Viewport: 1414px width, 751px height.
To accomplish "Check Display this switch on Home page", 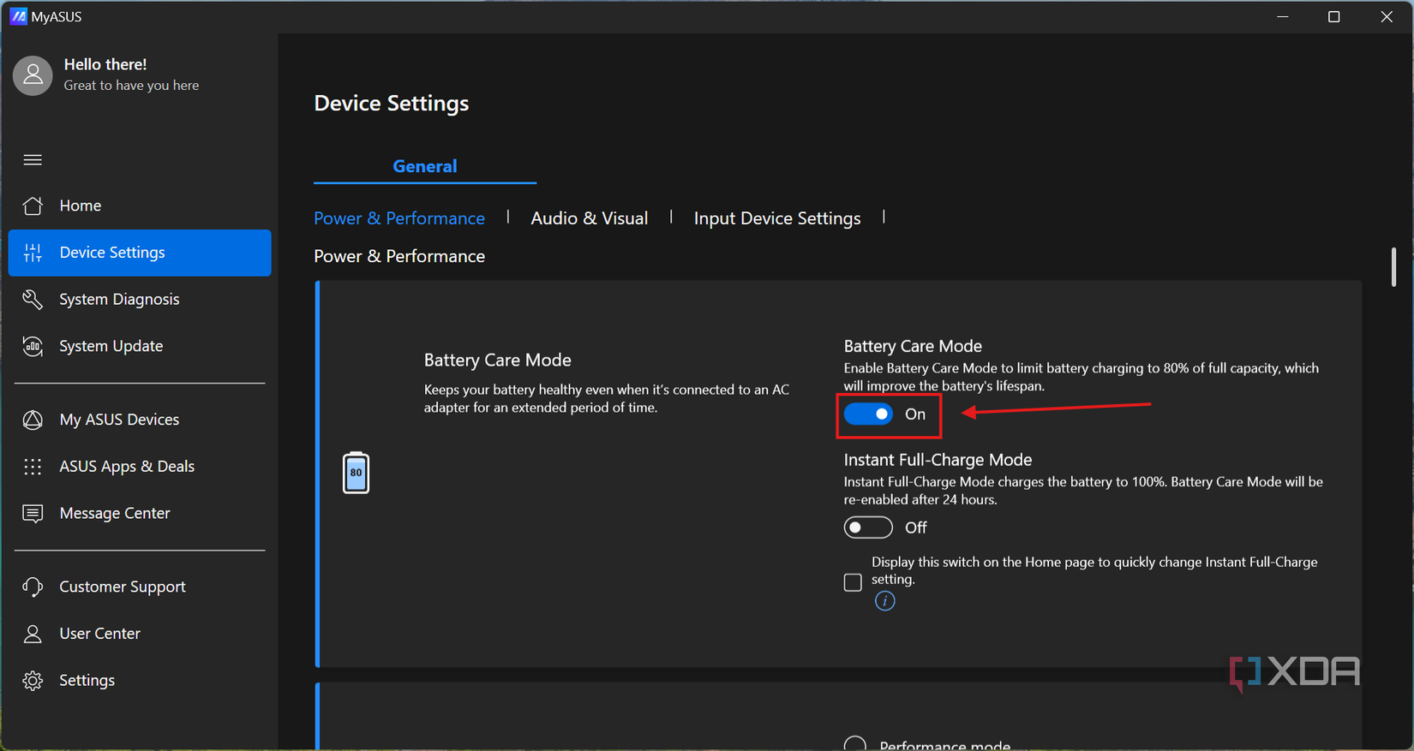I will [853, 582].
